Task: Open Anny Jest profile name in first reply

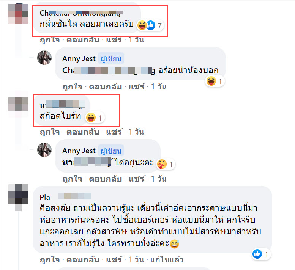Action: [x=79, y=59]
